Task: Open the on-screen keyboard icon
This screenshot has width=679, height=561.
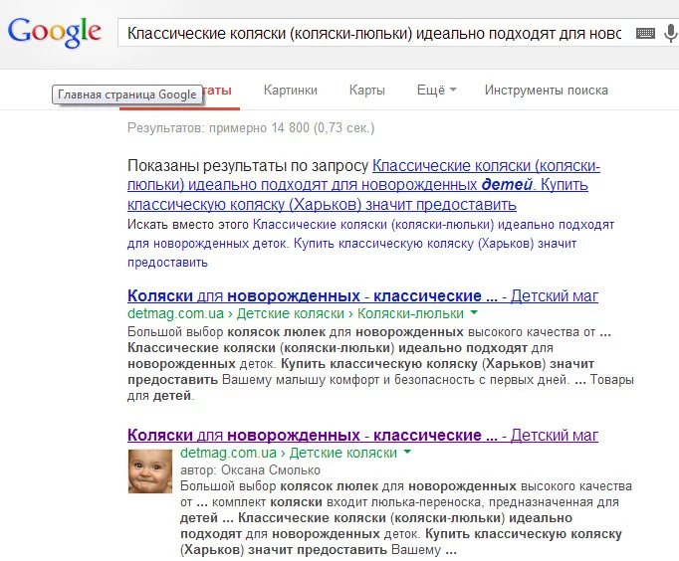Action: (645, 33)
